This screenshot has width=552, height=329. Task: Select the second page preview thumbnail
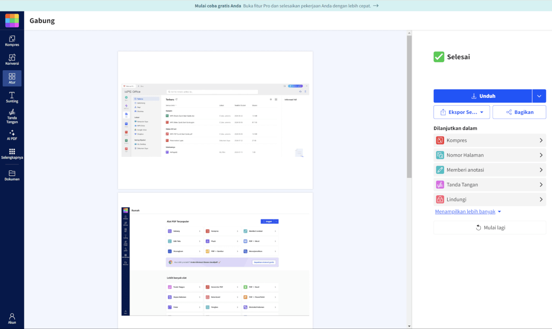(x=215, y=260)
